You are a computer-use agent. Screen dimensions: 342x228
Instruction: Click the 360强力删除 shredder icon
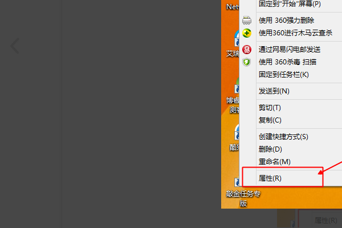point(247,20)
